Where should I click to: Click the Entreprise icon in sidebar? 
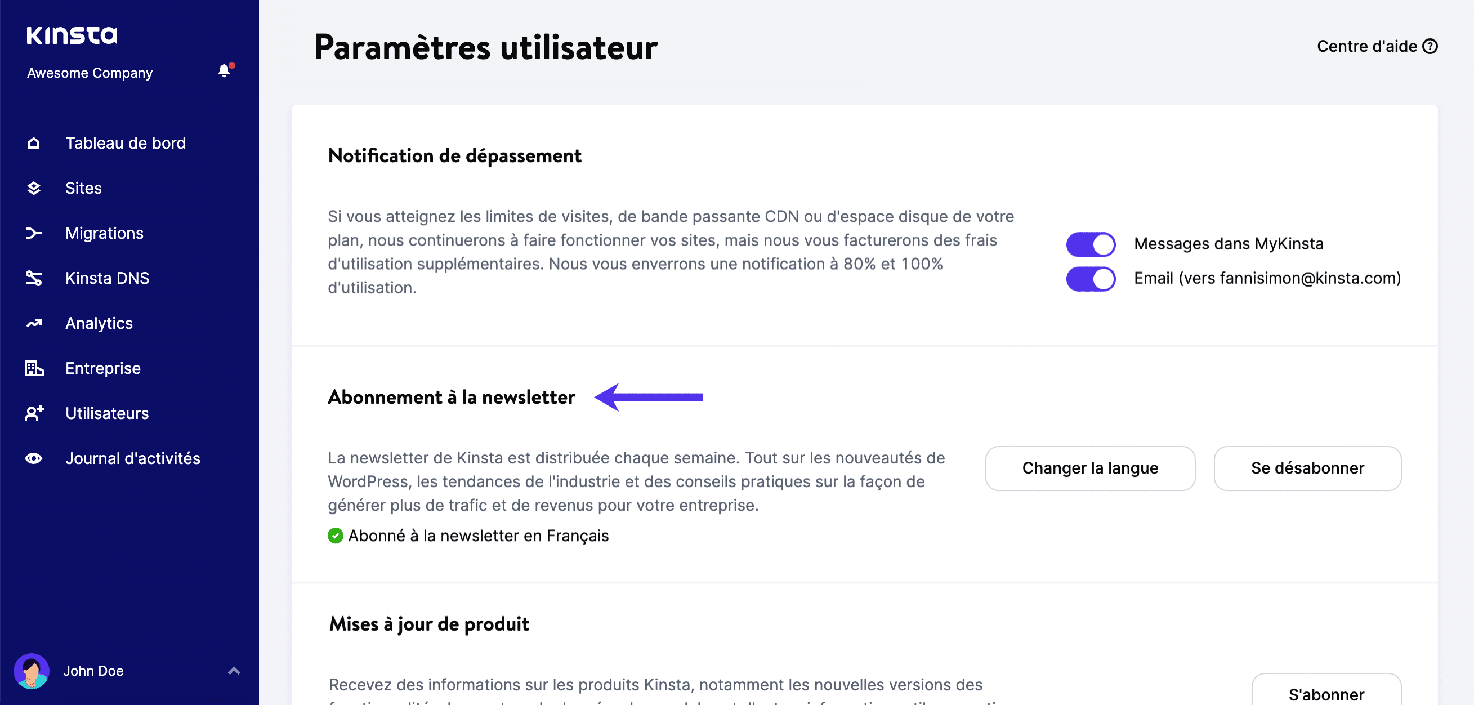(x=35, y=368)
